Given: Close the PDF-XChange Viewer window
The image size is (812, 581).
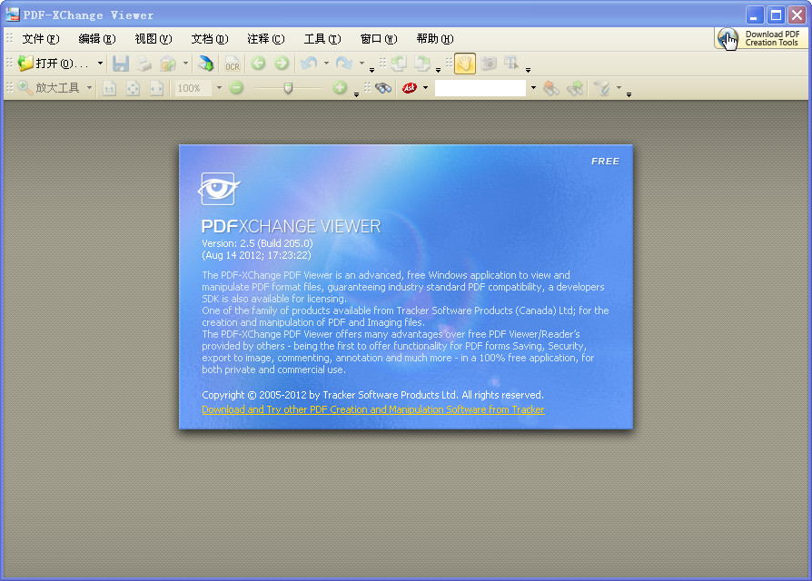Looking at the screenshot, I should (797, 15).
